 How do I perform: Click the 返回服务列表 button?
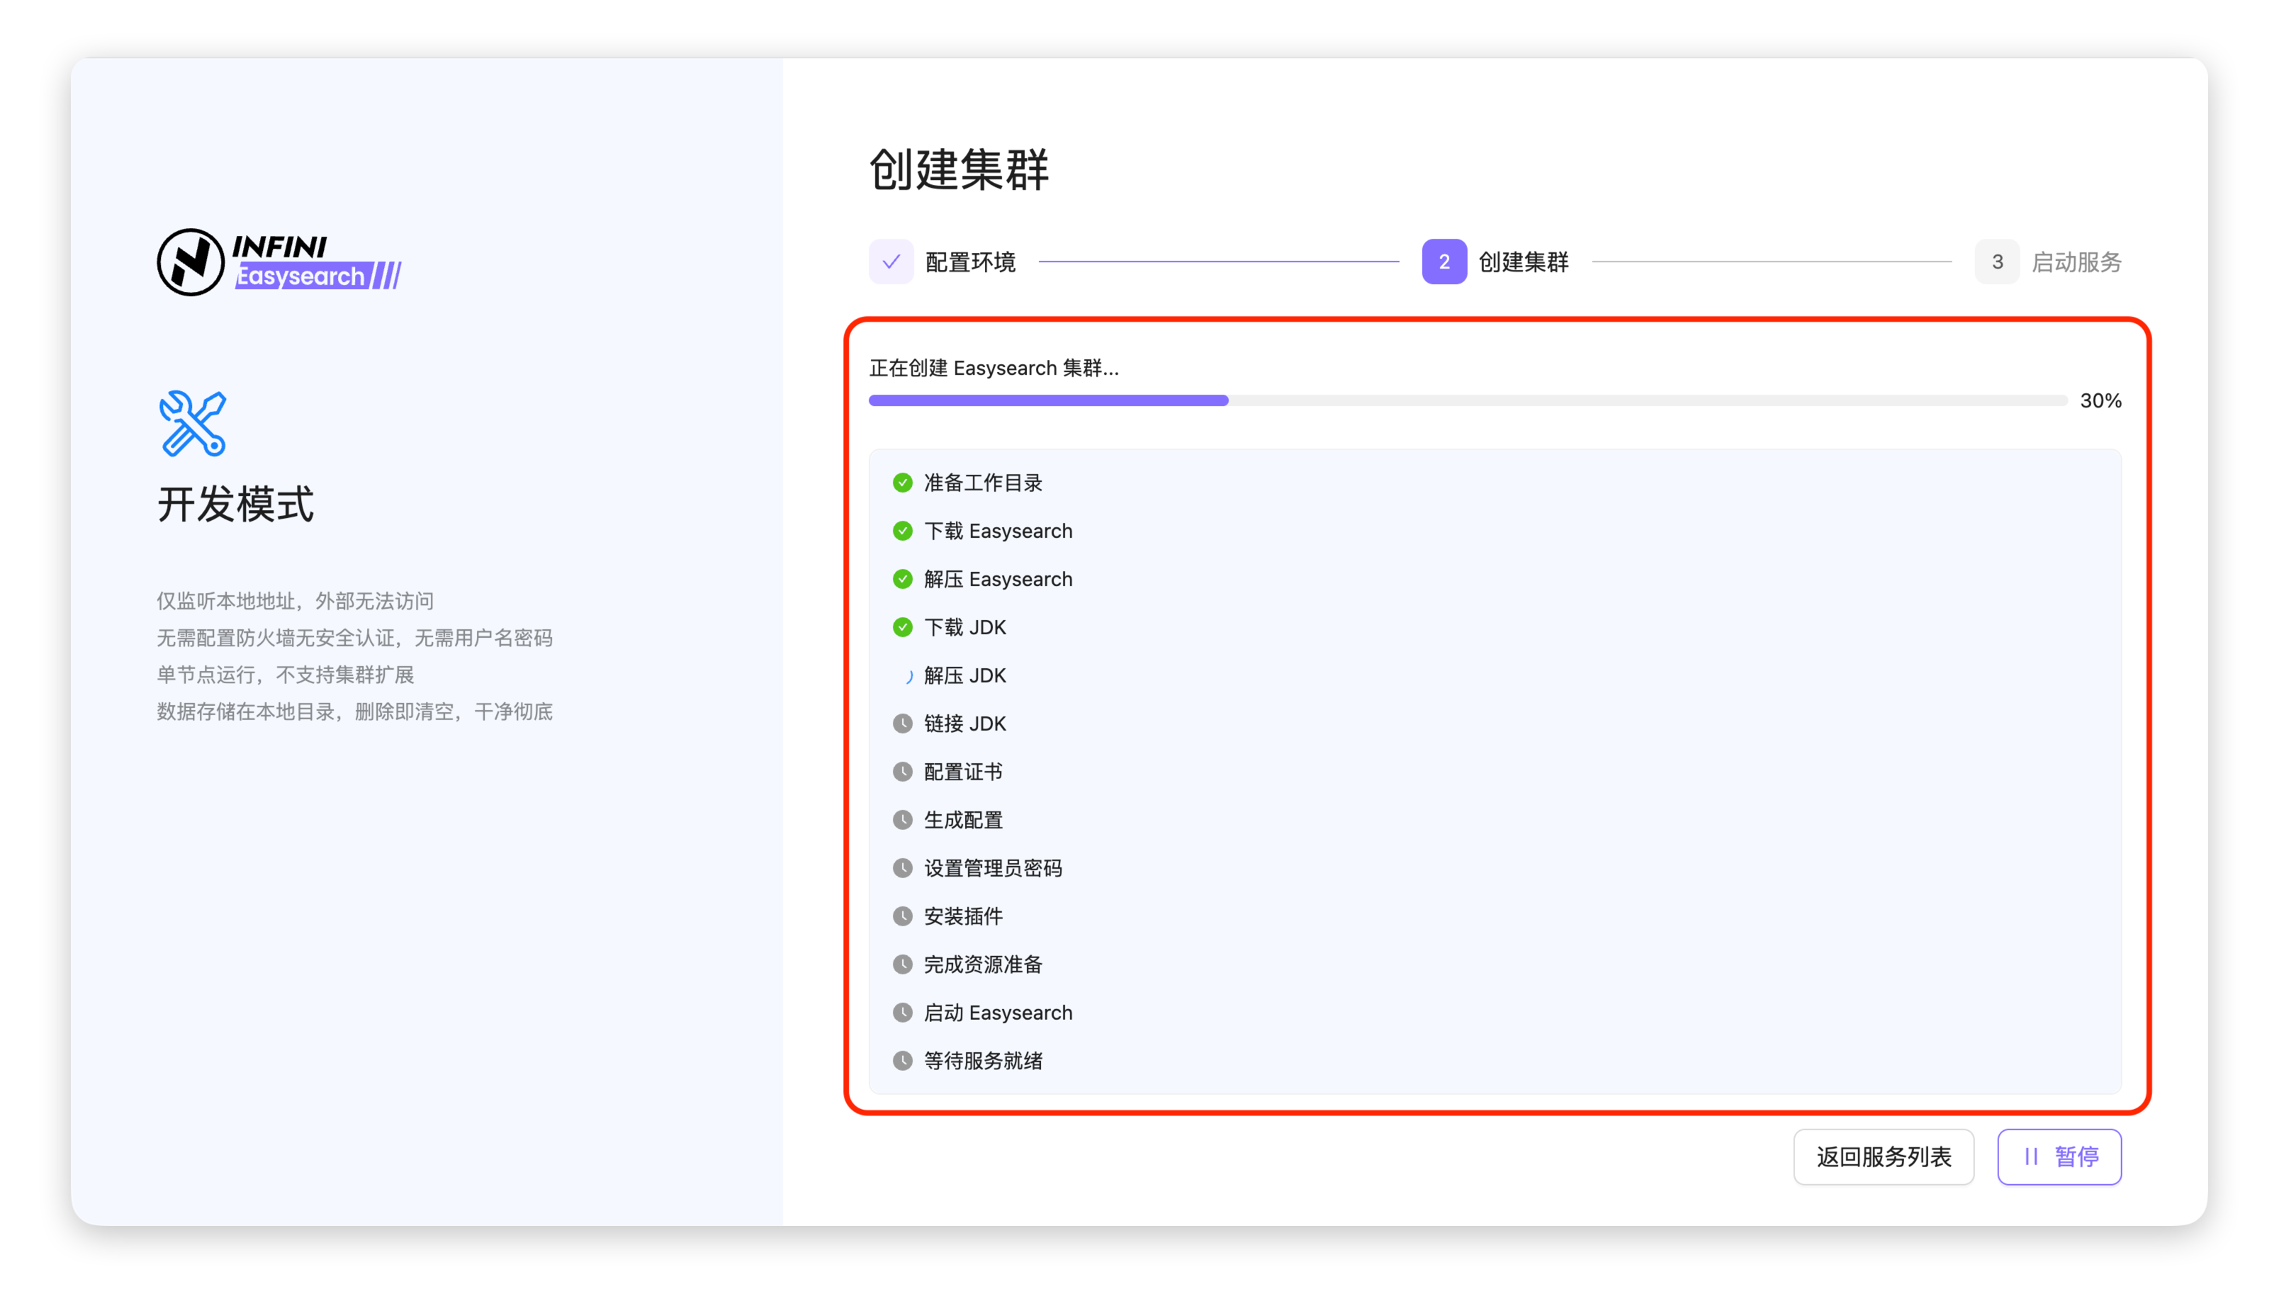click(x=1883, y=1157)
